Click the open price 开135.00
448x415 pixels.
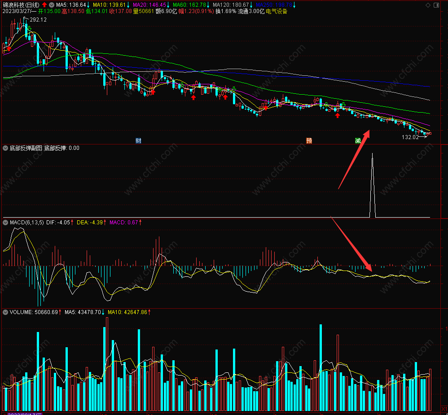coord(49,11)
